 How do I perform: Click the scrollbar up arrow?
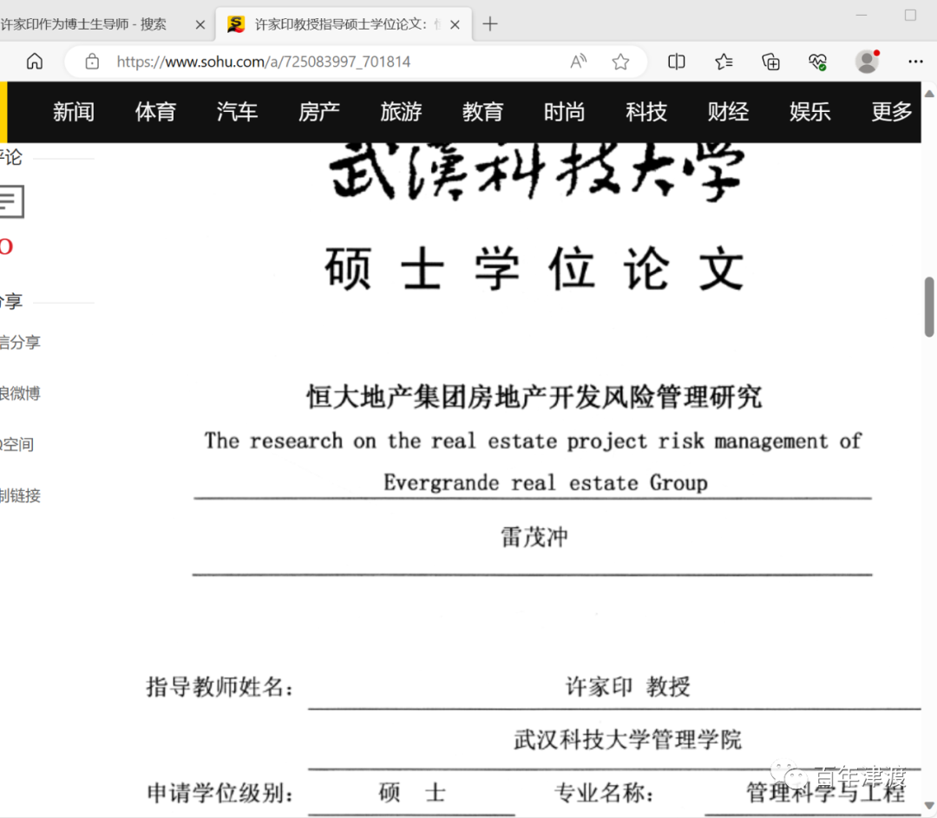[x=929, y=93]
